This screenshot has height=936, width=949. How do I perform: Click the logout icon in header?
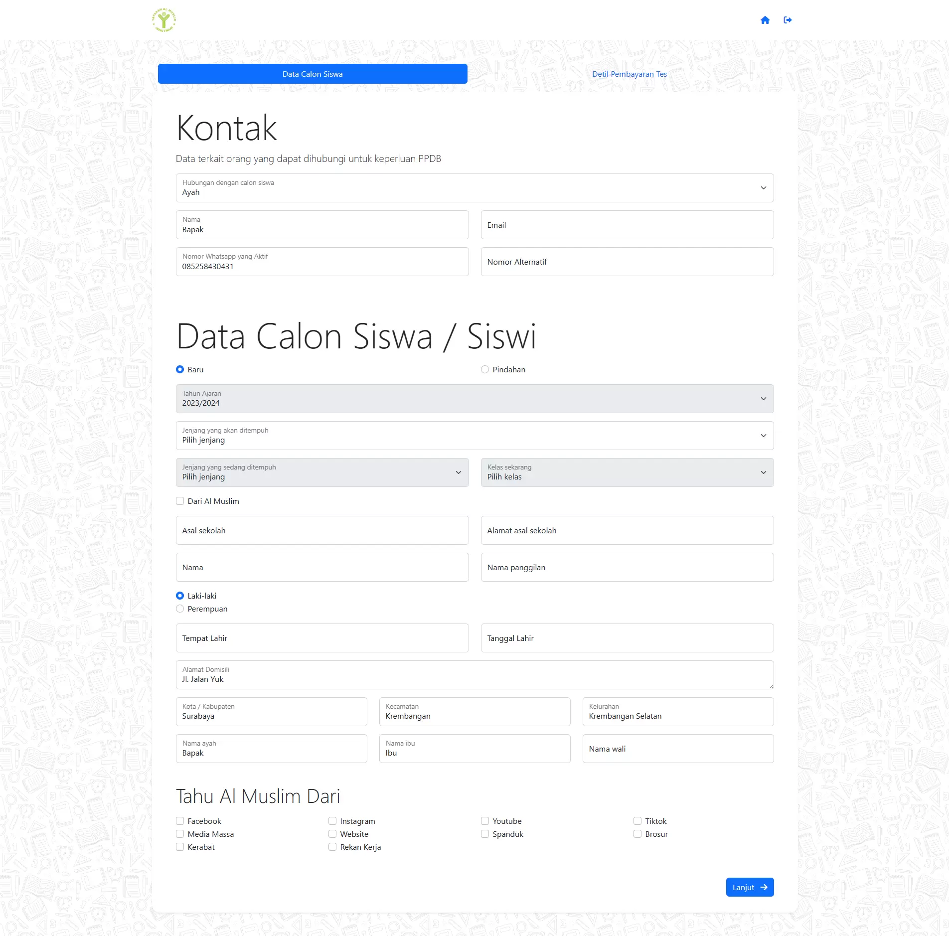pyautogui.click(x=788, y=20)
